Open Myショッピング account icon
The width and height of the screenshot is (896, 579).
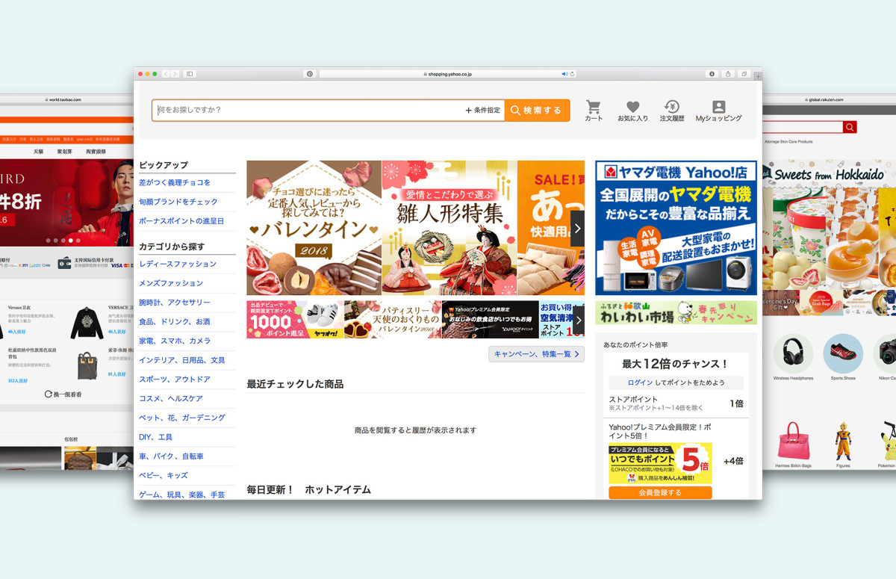pyautogui.click(x=718, y=111)
